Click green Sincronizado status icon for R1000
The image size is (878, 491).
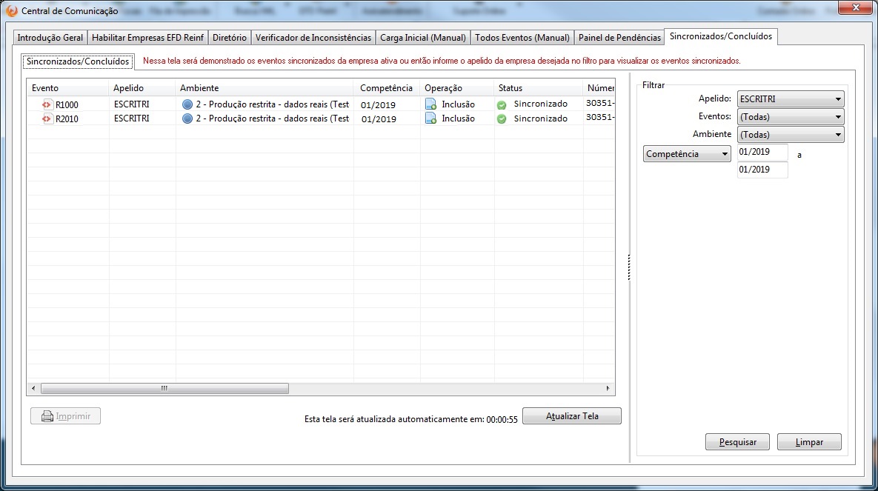[502, 105]
